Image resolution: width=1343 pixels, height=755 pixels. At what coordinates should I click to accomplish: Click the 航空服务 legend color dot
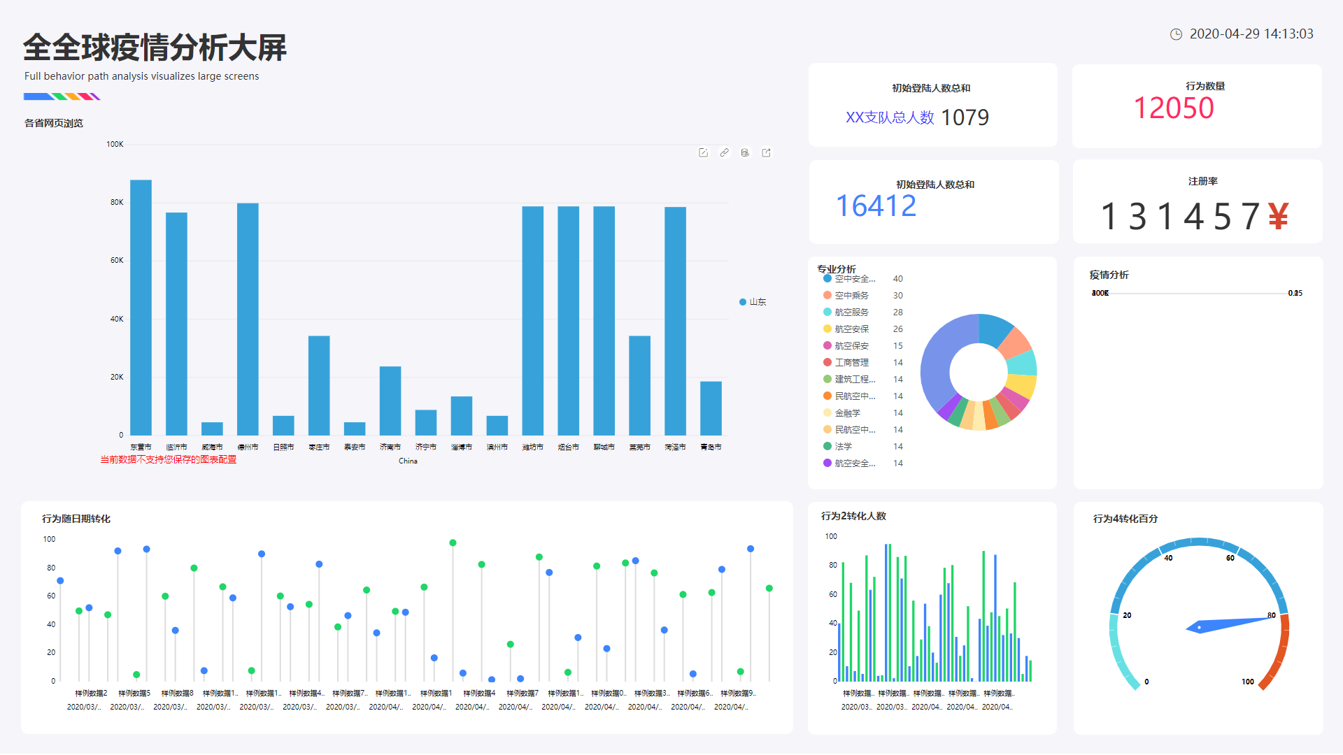827,312
